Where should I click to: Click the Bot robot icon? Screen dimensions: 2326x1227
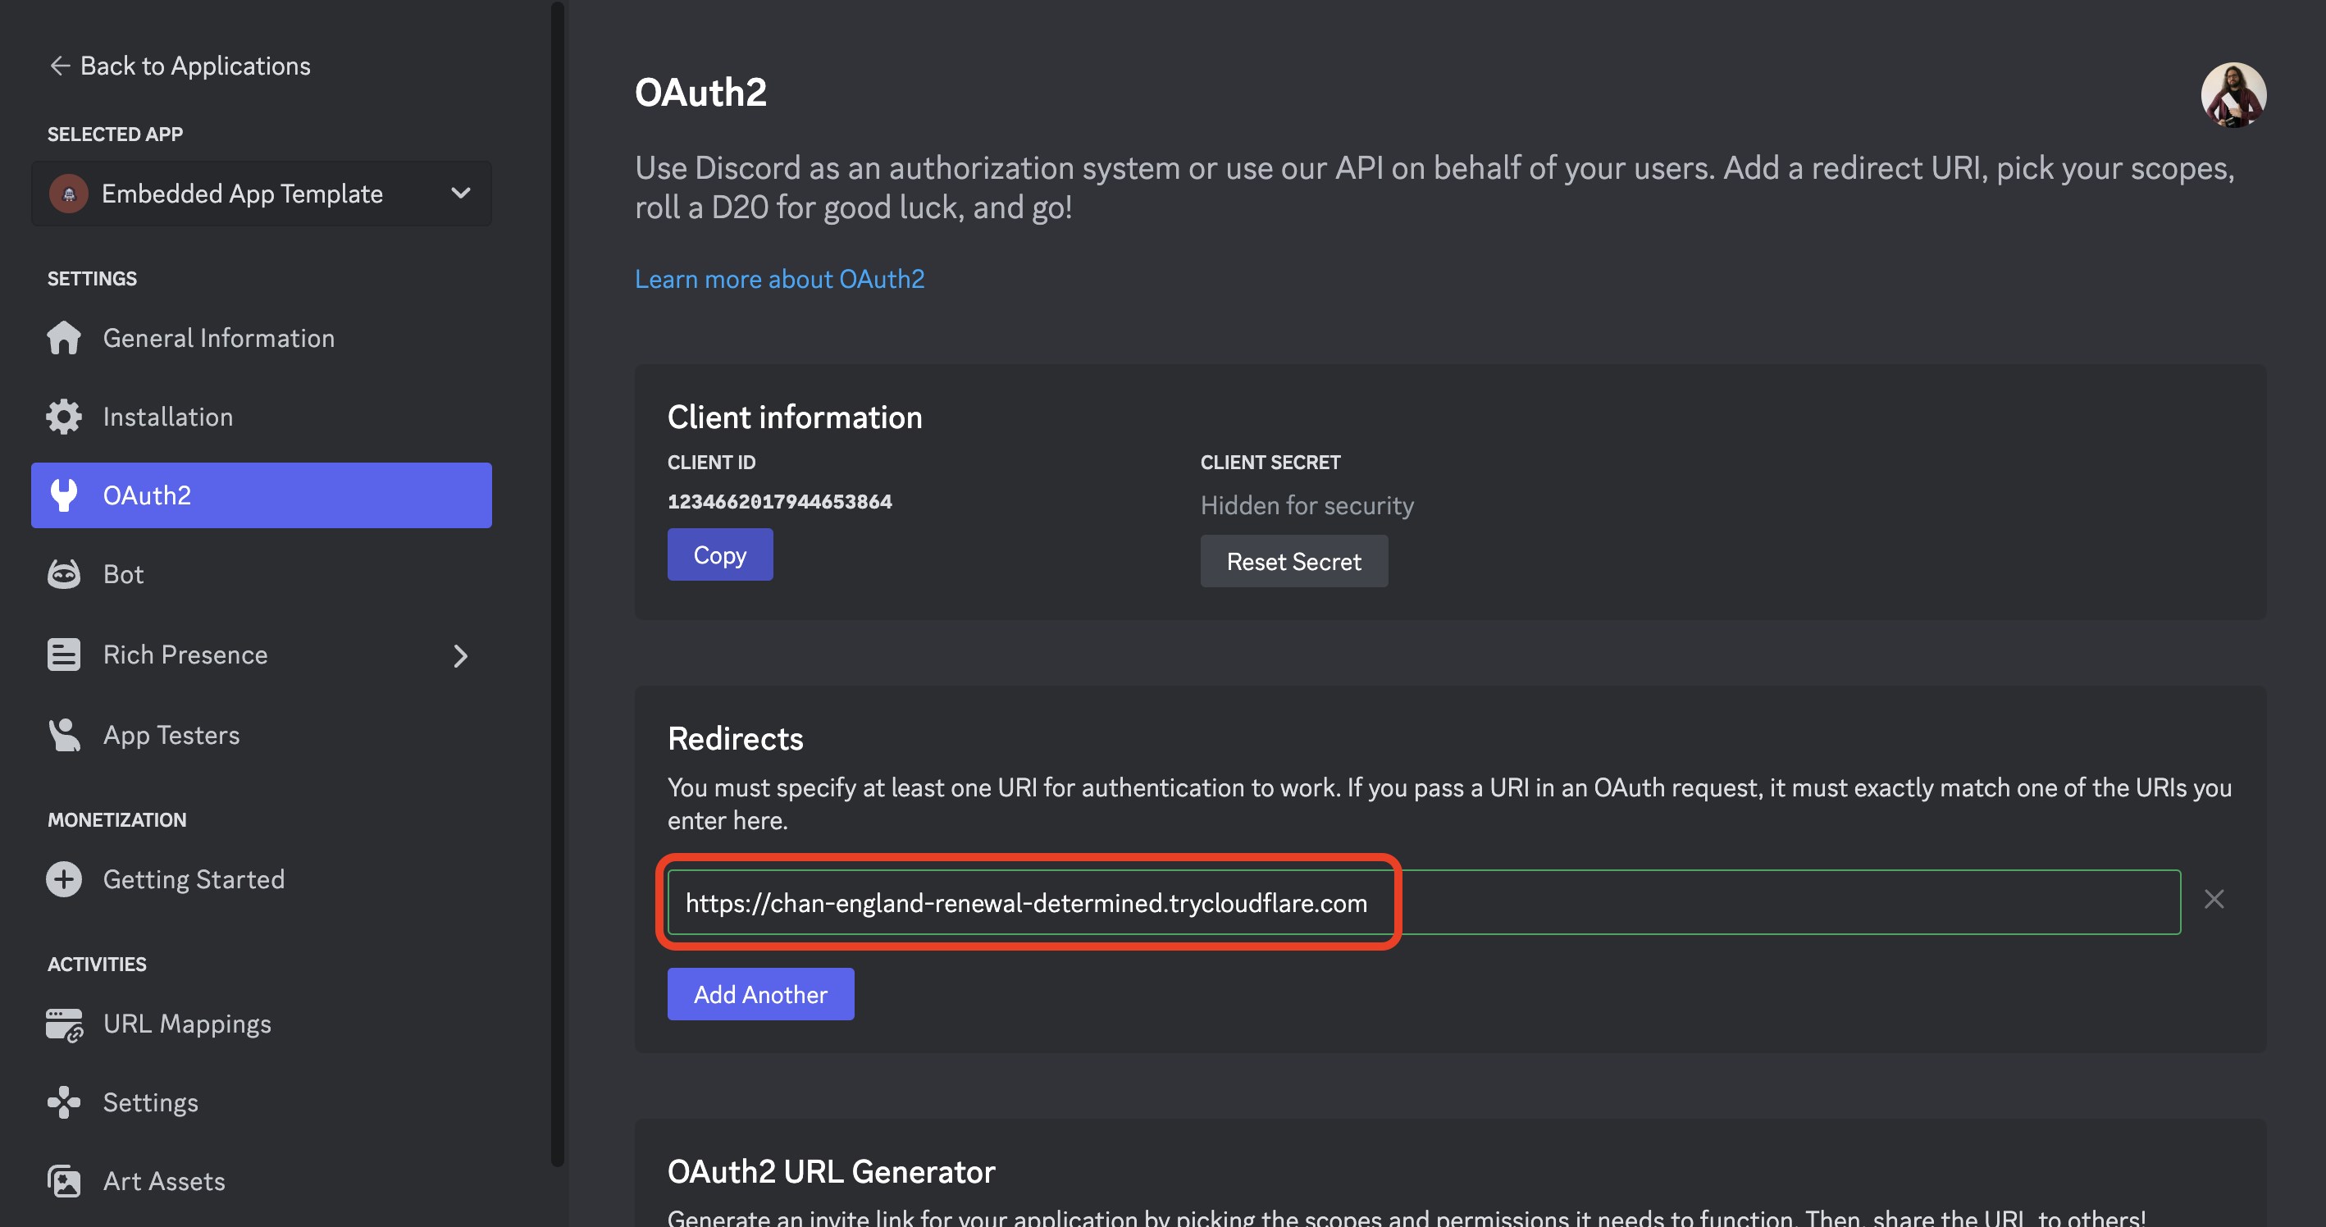[64, 574]
